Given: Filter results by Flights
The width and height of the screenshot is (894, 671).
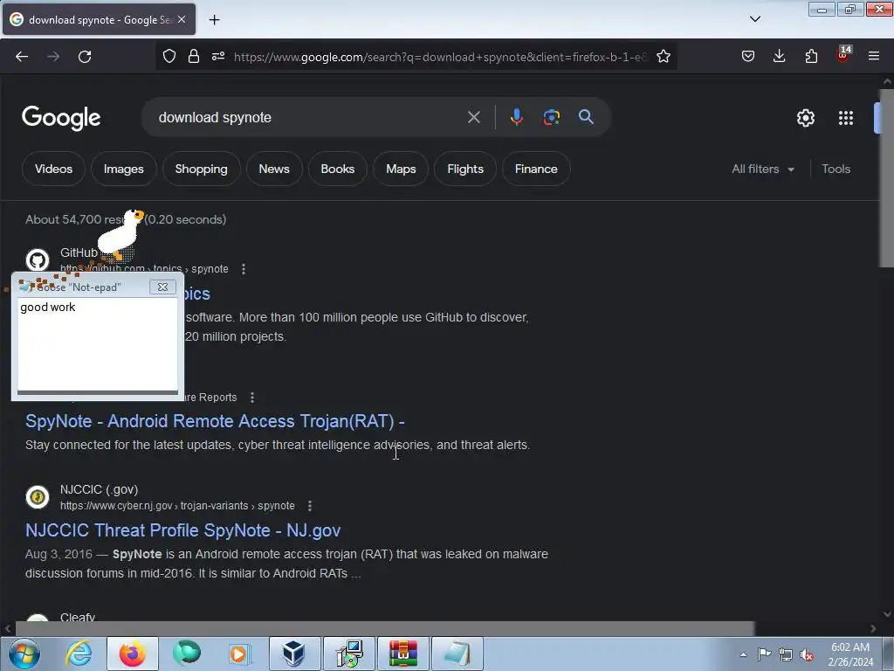Looking at the screenshot, I should (465, 169).
